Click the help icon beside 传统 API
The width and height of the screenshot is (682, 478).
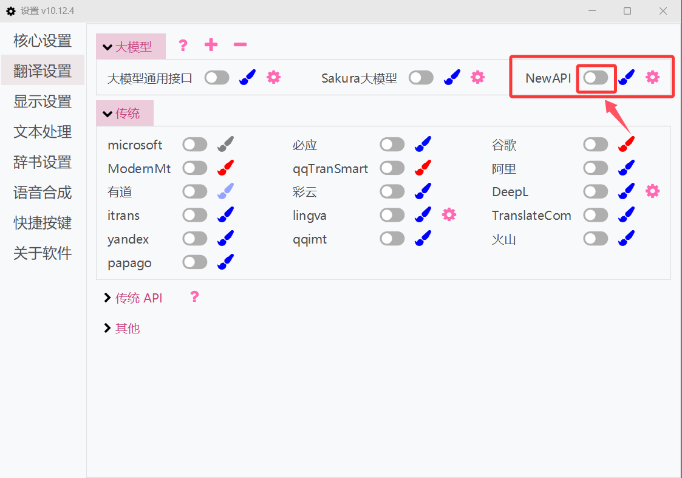coord(194,297)
